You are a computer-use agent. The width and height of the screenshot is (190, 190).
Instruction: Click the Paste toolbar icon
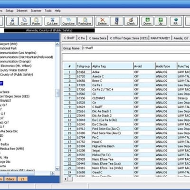pos(36,21)
